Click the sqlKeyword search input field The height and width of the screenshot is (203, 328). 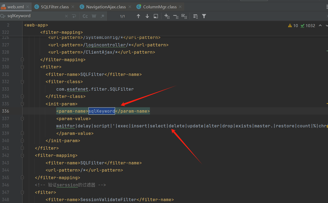[x=35, y=16]
